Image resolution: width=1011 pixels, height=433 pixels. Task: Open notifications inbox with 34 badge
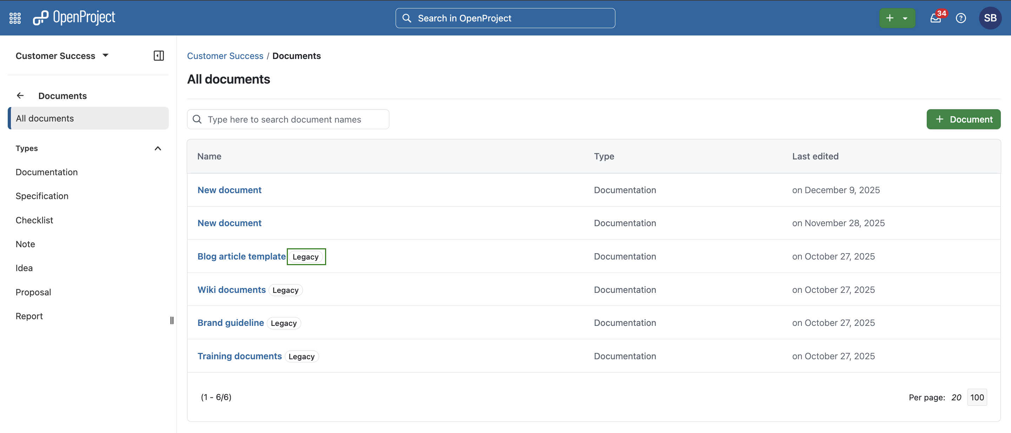coord(936,18)
